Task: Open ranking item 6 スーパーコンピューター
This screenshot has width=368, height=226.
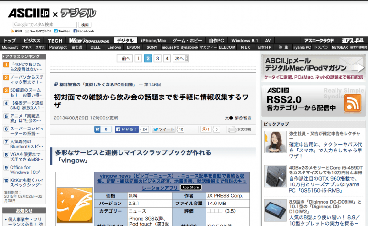Action: [27, 131]
